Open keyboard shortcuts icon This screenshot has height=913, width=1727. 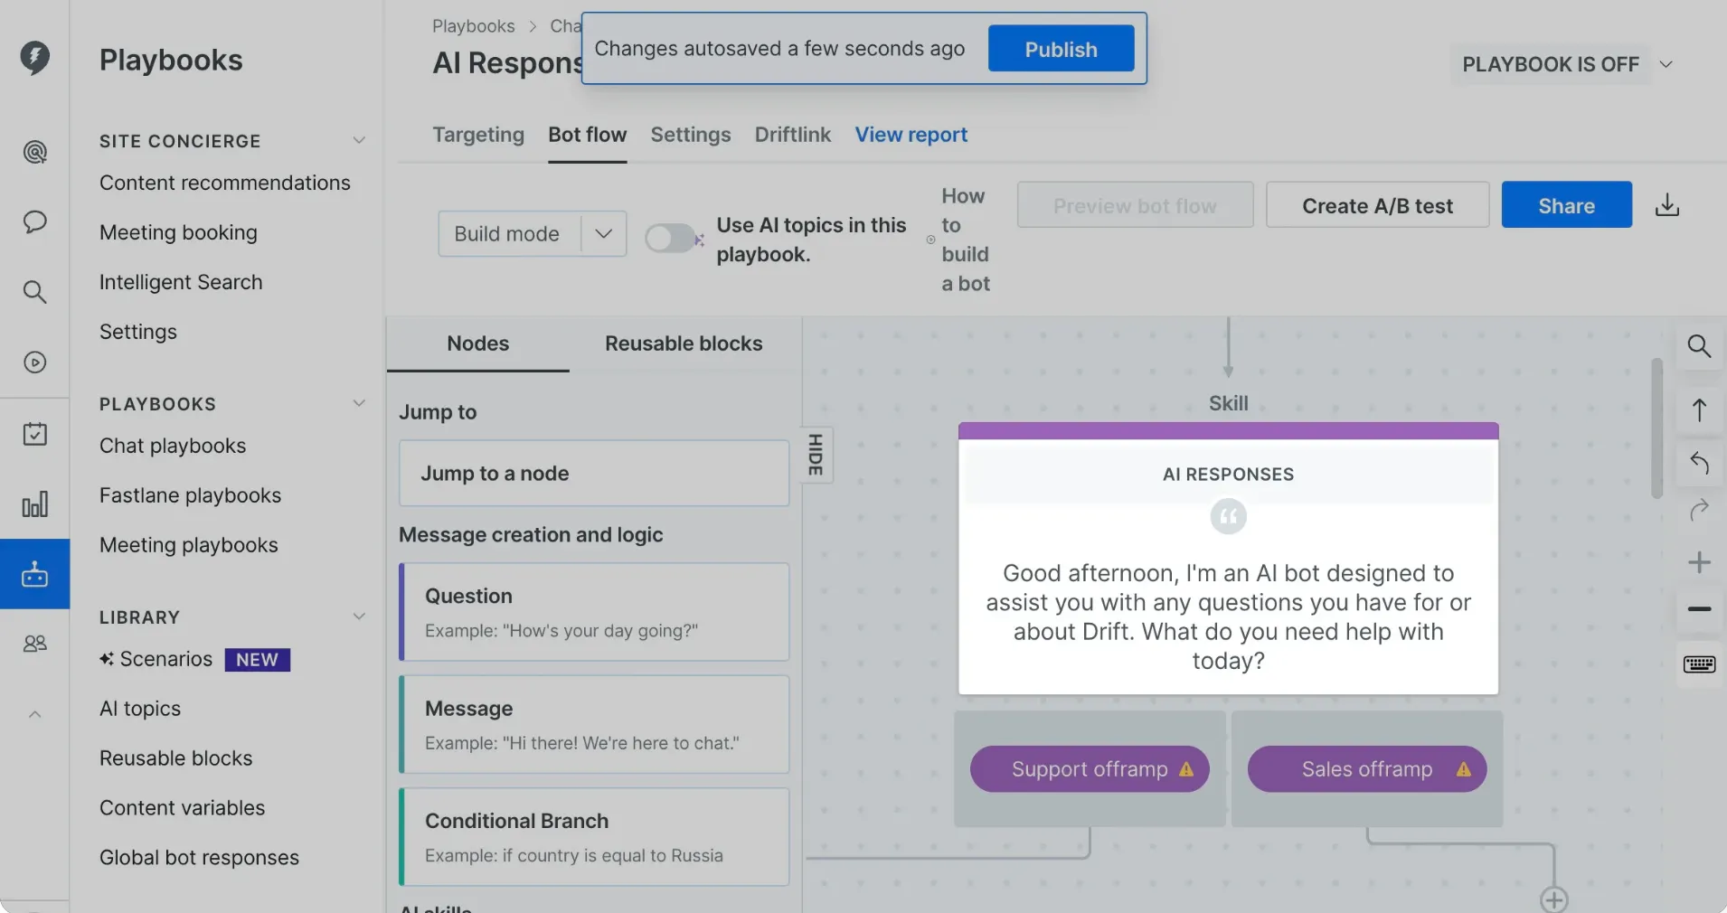click(1699, 664)
